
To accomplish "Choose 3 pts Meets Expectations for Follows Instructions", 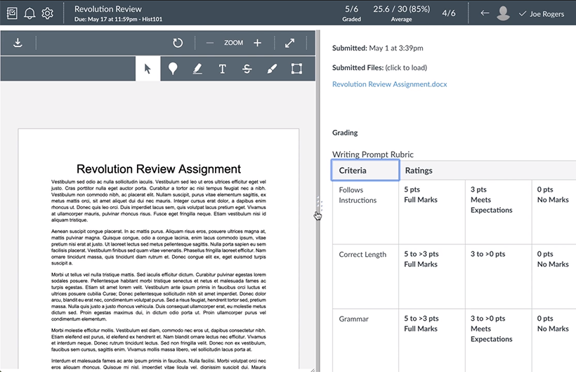I will click(498, 212).
